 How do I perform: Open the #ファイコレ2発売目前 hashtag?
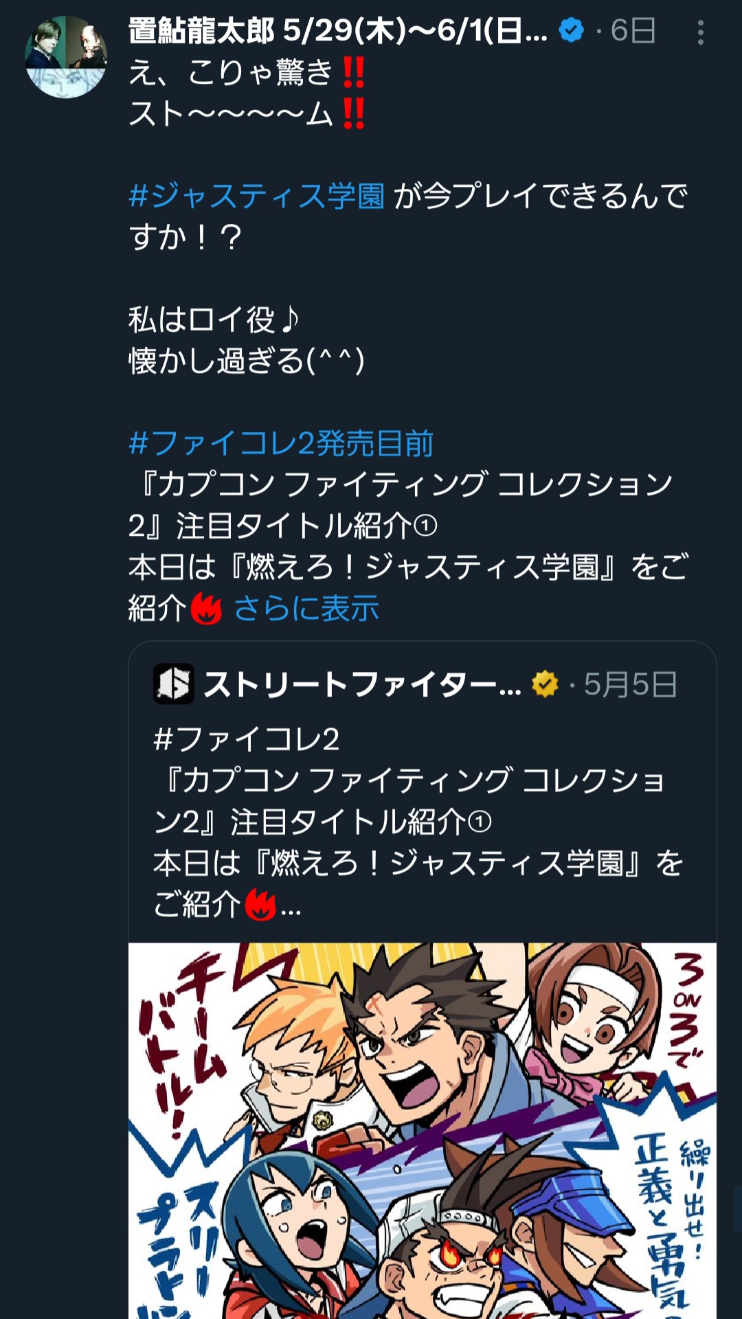pyautogui.click(x=281, y=443)
